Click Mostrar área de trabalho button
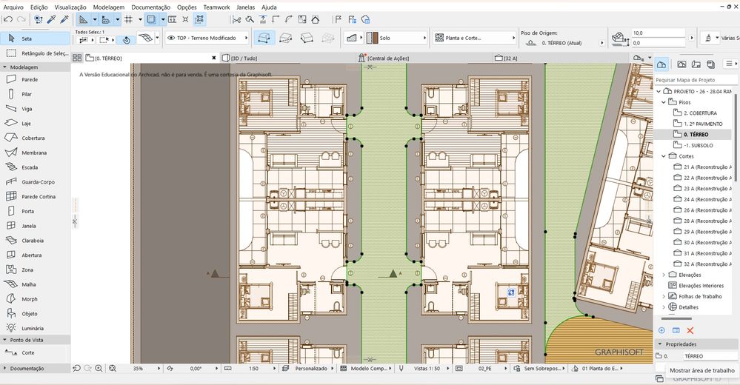 click(x=701, y=371)
